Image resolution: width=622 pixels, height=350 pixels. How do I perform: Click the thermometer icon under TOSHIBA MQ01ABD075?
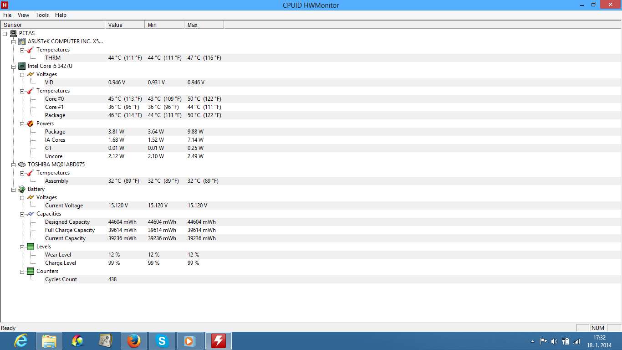[x=31, y=173]
